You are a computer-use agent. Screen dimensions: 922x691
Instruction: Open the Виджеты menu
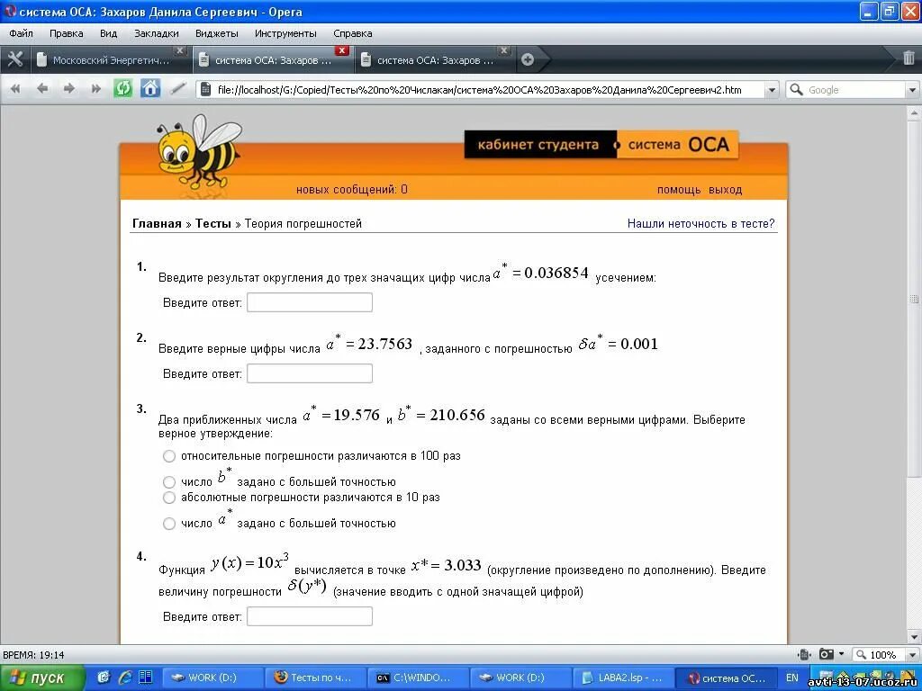(216, 33)
